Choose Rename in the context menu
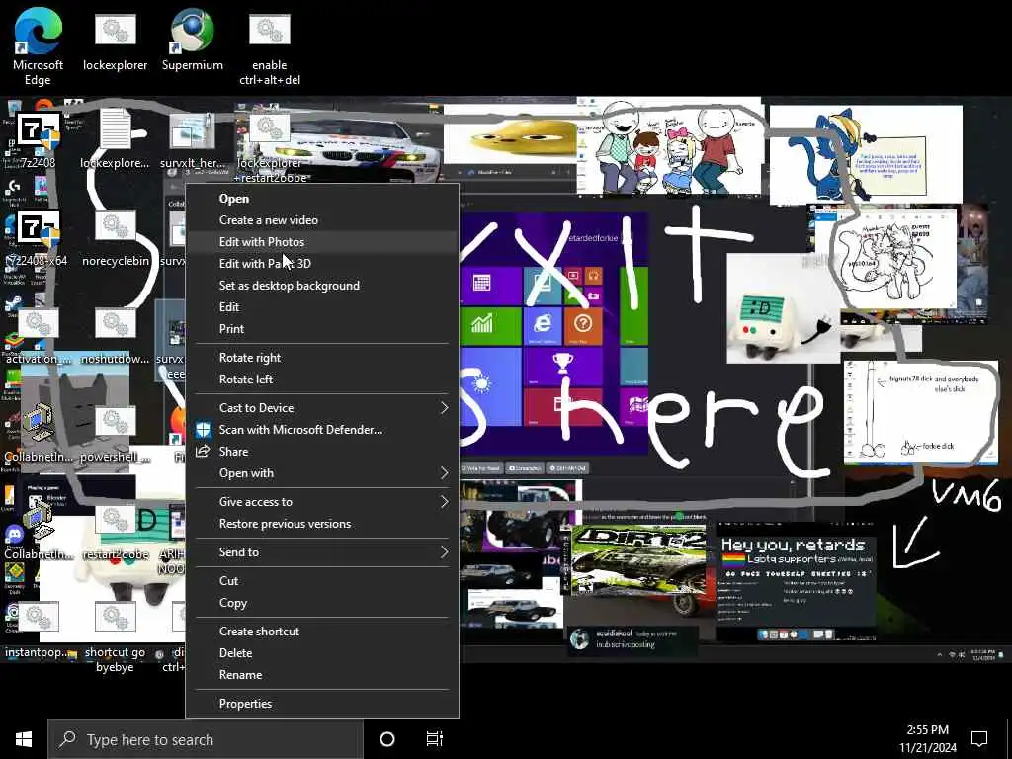Viewport: 1012px width, 759px height. pos(321,674)
